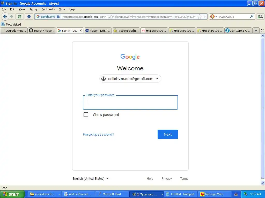Viewport: 265px width, 198px height.
Task: Switch to Add or Remove Programs in taskbar
Action: click(x=78, y=194)
